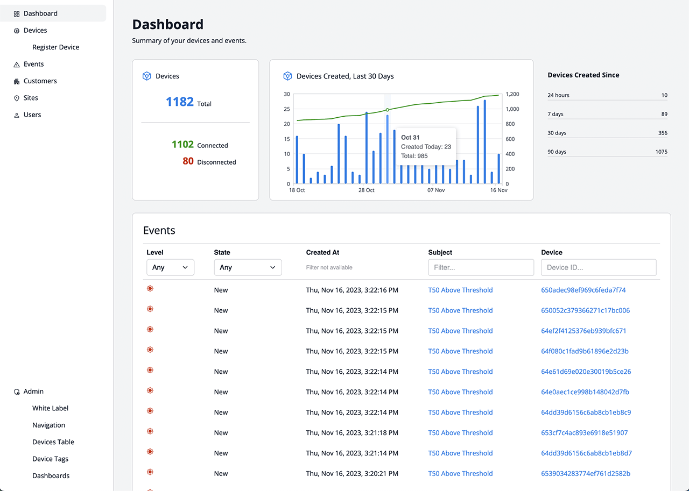This screenshot has width=689, height=491.
Task: Click the Events warning triangle icon
Action: point(17,65)
